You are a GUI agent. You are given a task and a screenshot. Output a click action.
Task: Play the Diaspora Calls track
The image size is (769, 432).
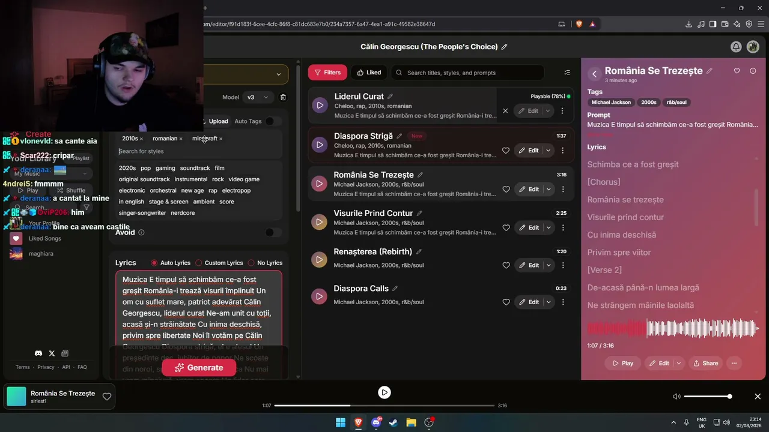tap(320, 296)
